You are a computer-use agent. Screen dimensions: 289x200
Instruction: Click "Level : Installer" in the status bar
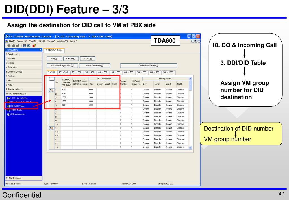click(x=89, y=184)
